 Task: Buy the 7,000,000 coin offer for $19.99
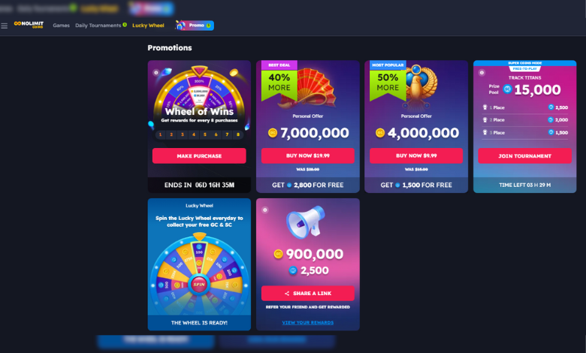tap(308, 155)
